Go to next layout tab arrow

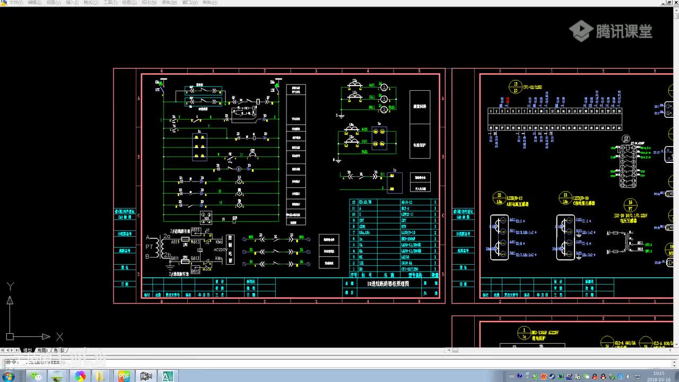12,351
